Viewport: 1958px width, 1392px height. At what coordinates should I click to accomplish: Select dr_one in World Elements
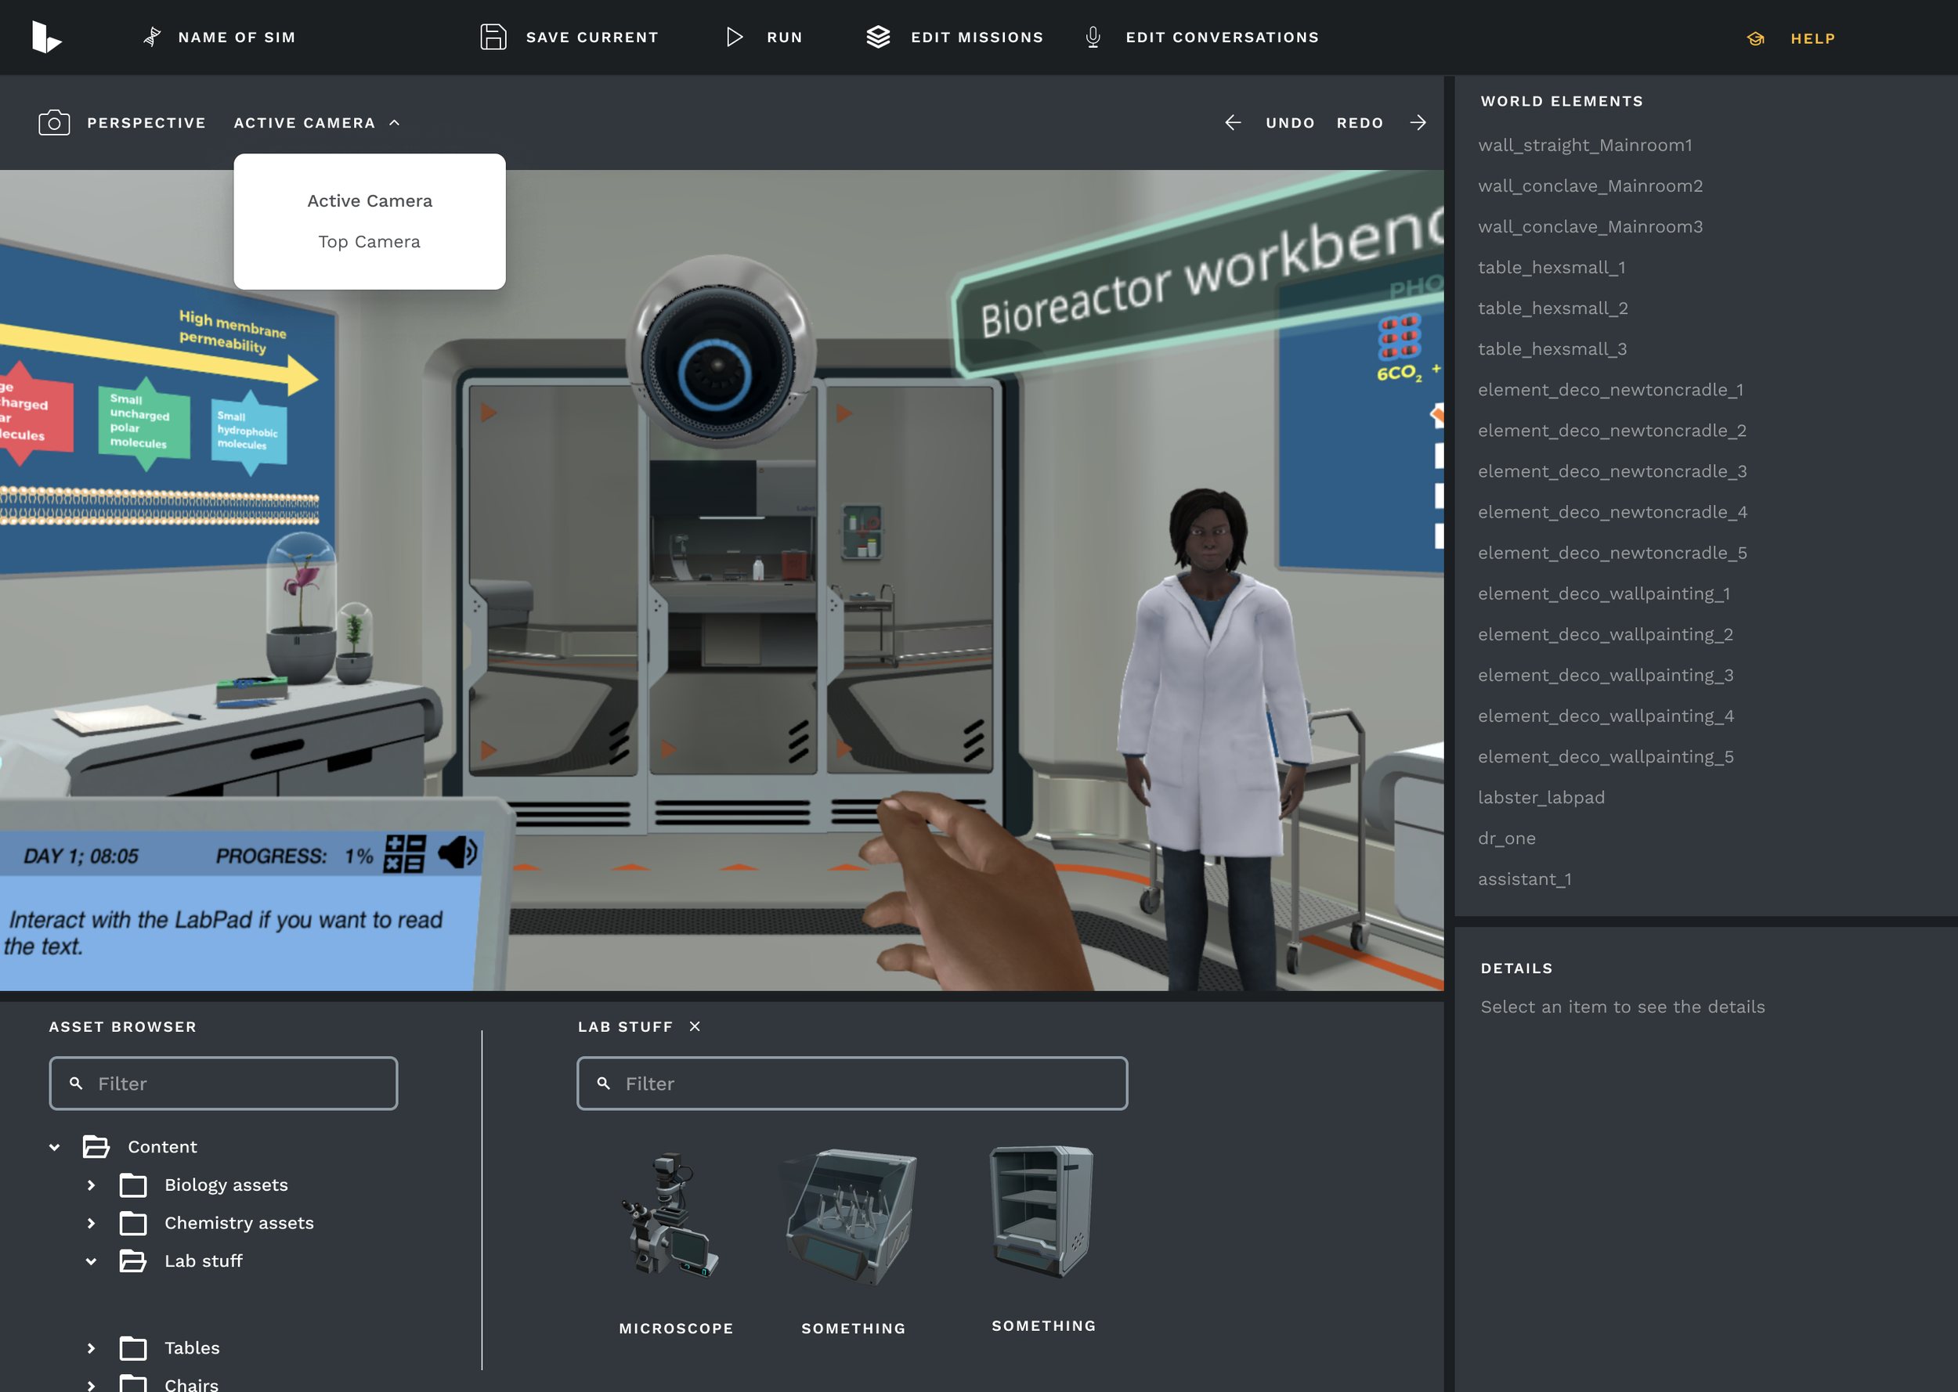point(1506,838)
